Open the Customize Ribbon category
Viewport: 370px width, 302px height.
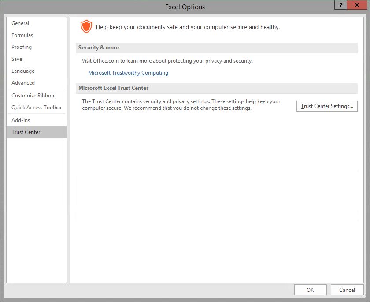pos(37,96)
